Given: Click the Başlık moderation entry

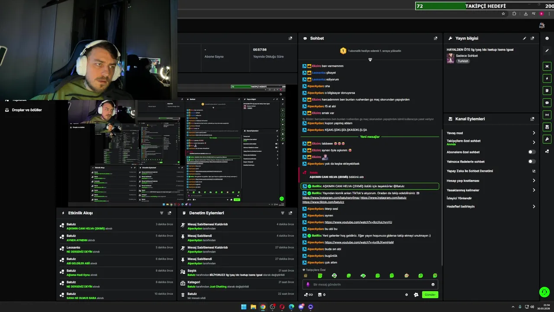Looking at the screenshot, I should [x=237, y=273].
